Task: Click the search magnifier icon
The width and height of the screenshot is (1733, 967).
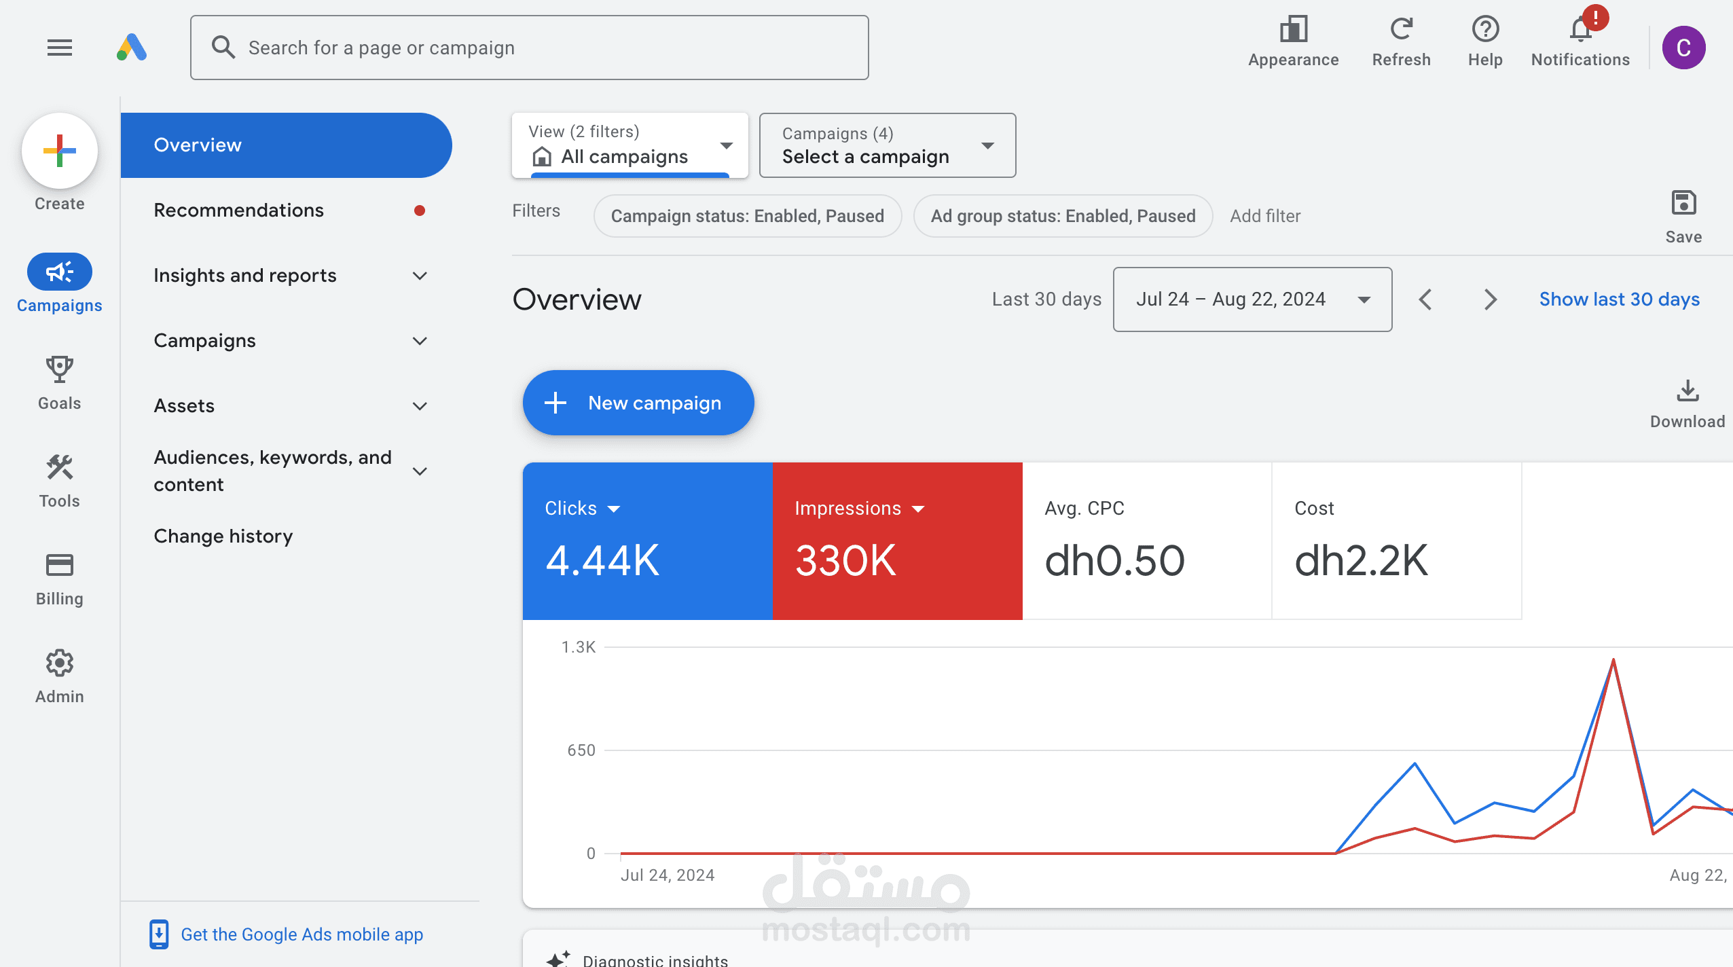Action: [223, 48]
